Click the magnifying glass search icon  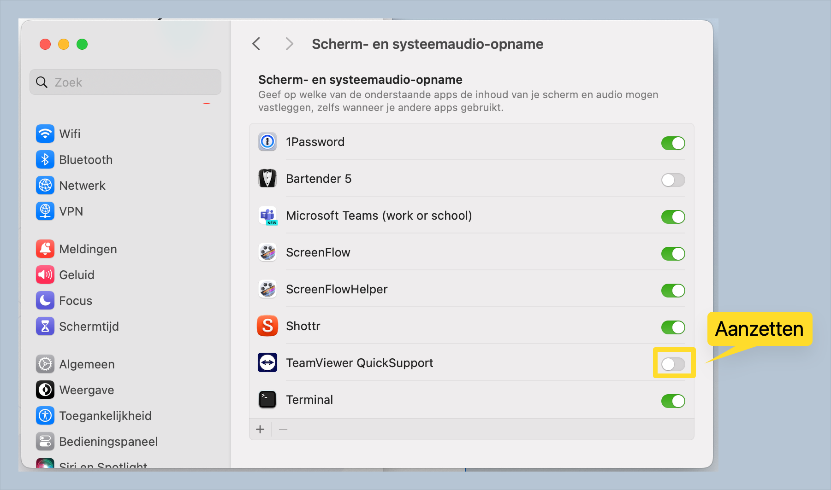(x=42, y=82)
